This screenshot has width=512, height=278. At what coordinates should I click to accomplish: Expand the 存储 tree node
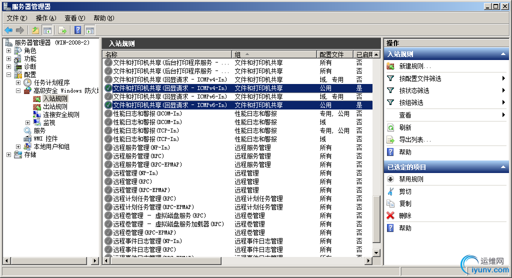pos(9,155)
